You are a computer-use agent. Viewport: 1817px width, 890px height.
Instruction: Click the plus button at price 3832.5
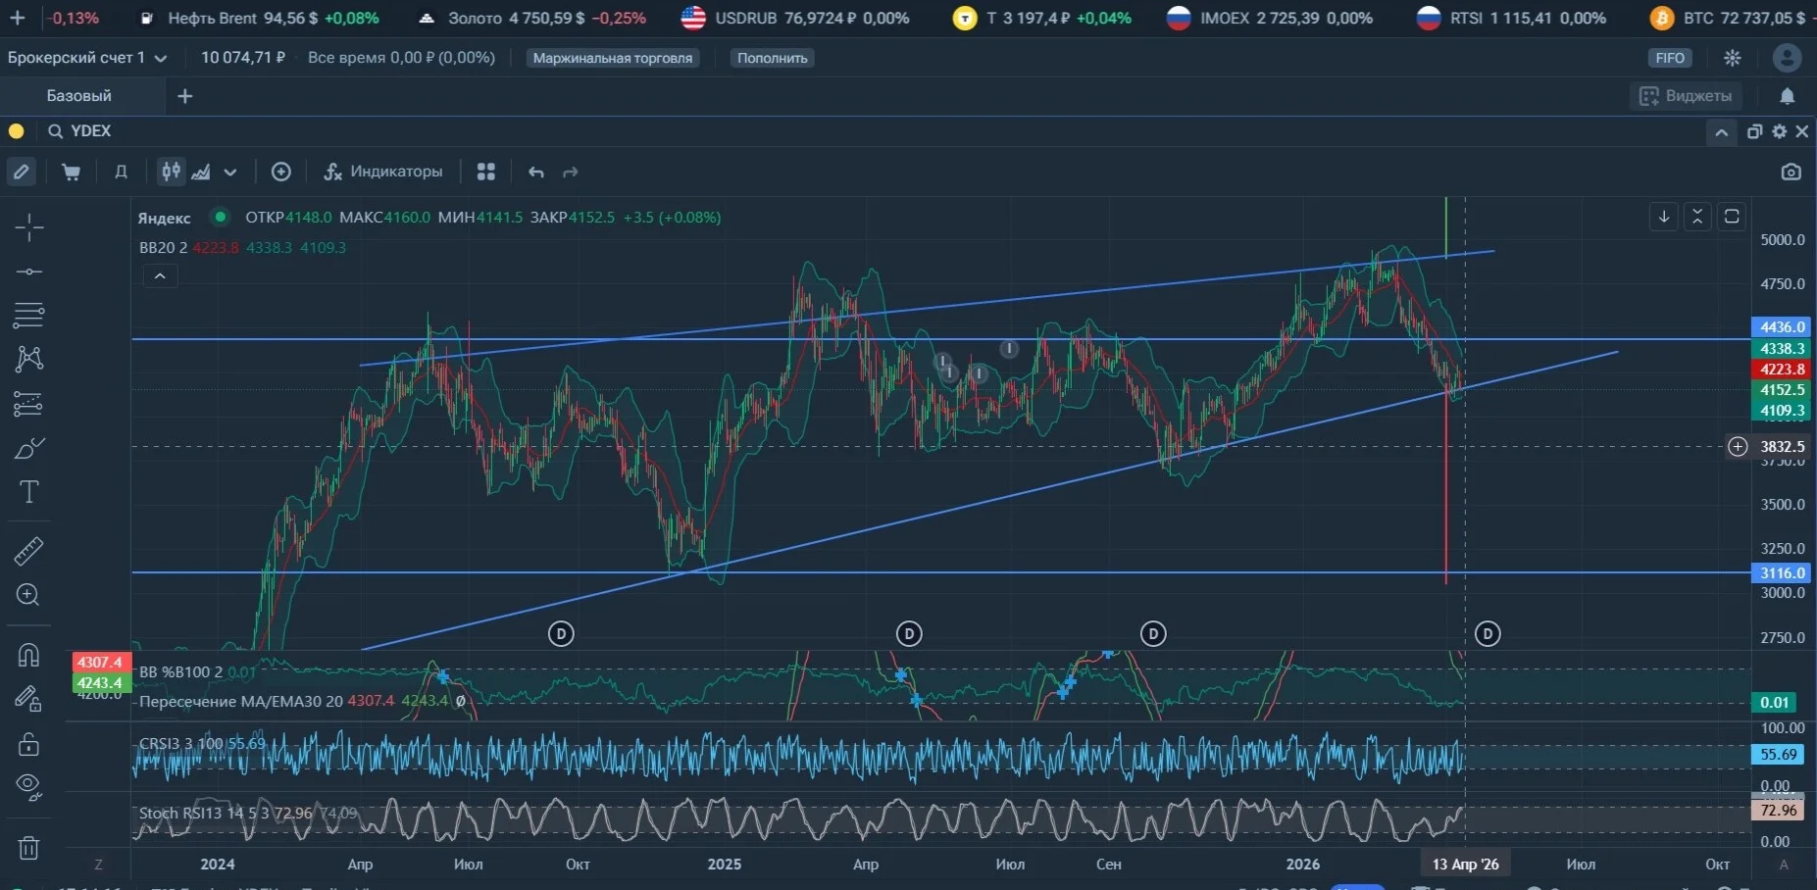[x=1738, y=447]
